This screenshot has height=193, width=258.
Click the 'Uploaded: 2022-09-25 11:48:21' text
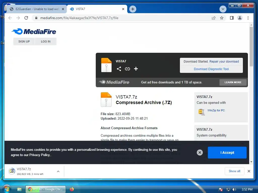124,119
